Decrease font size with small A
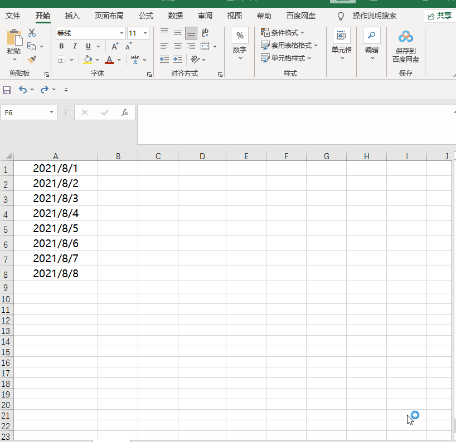Screen dimensions: 456x442 coord(128,46)
